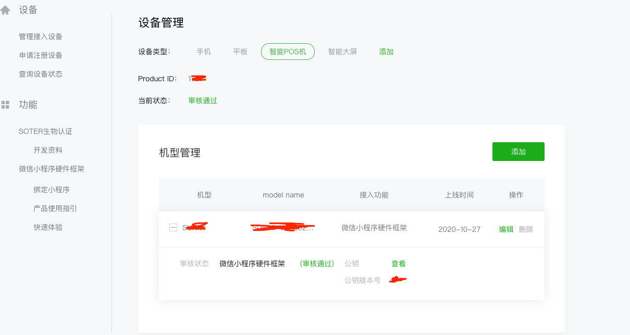
Task: Select 微信小程序硬件框架 in the sidebar
Action: pyautogui.click(x=52, y=169)
